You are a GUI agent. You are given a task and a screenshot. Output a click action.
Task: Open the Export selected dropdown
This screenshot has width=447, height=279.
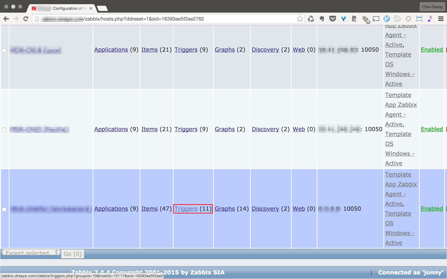tap(31, 252)
